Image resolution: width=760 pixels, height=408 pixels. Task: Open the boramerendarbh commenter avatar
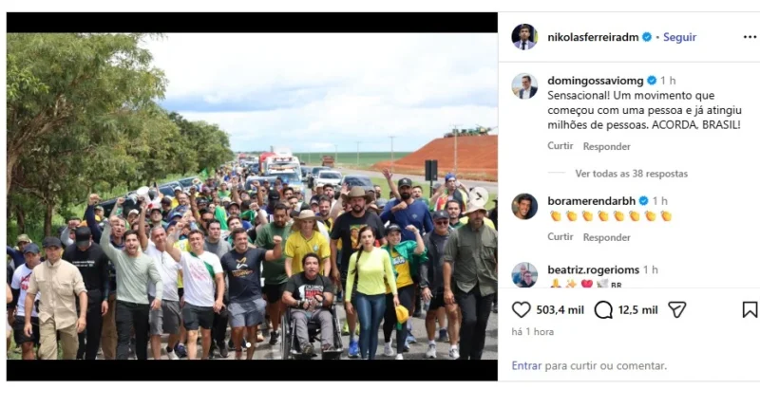point(524,206)
